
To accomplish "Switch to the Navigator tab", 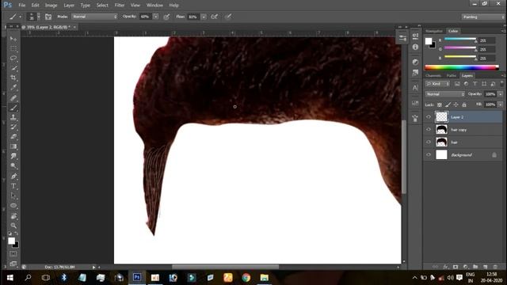I will [434, 31].
